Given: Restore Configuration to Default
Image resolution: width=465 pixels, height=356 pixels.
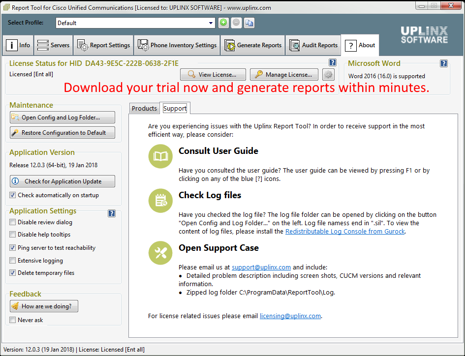Looking at the screenshot, I should pos(62,133).
